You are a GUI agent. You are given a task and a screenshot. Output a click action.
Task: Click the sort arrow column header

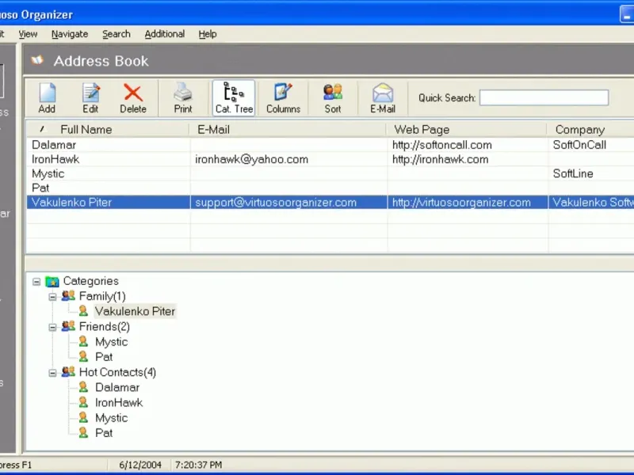point(41,130)
